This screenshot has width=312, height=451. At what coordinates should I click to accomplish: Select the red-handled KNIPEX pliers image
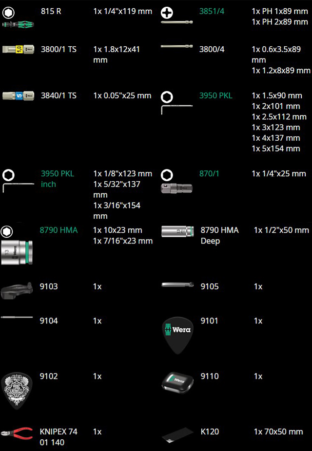(x=18, y=433)
